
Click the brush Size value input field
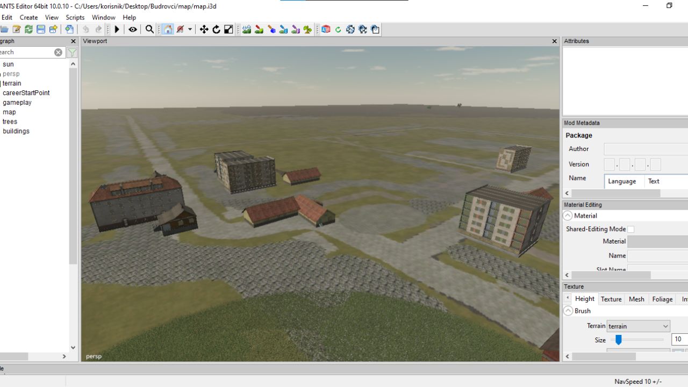pyautogui.click(x=679, y=339)
